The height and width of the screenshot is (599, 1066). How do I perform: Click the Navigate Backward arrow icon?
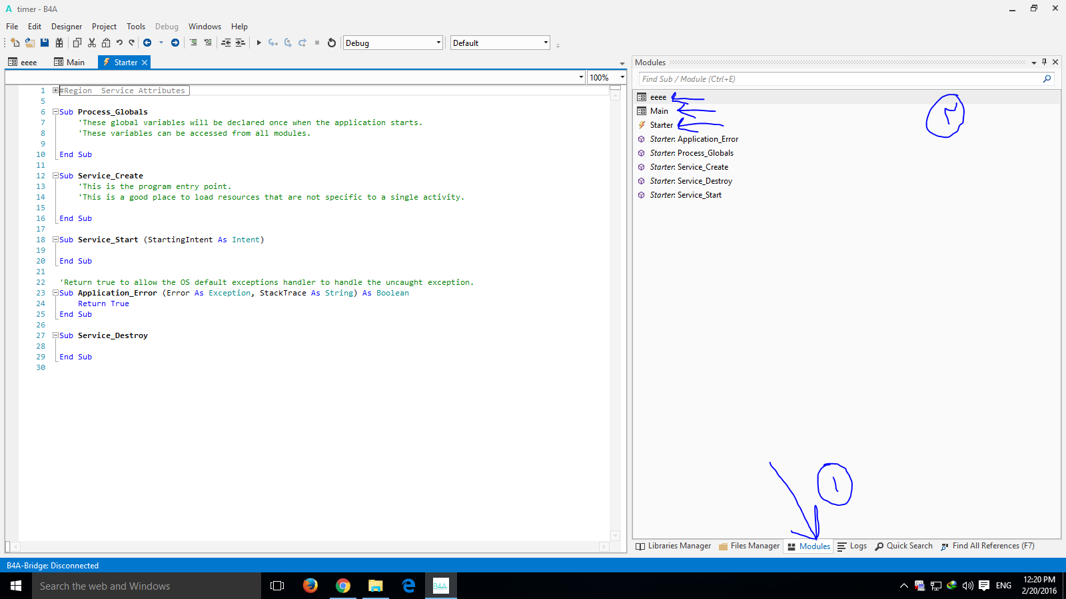(147, 43)
